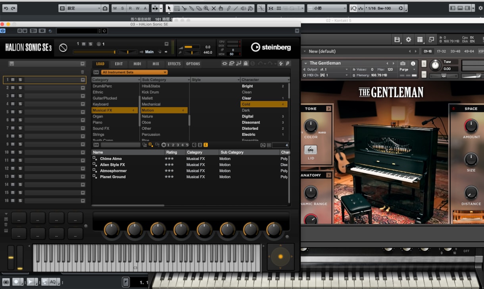Click the Space AMOUNT knob
This screenshot has height=289, width=484.
click(x=471, y=126)
